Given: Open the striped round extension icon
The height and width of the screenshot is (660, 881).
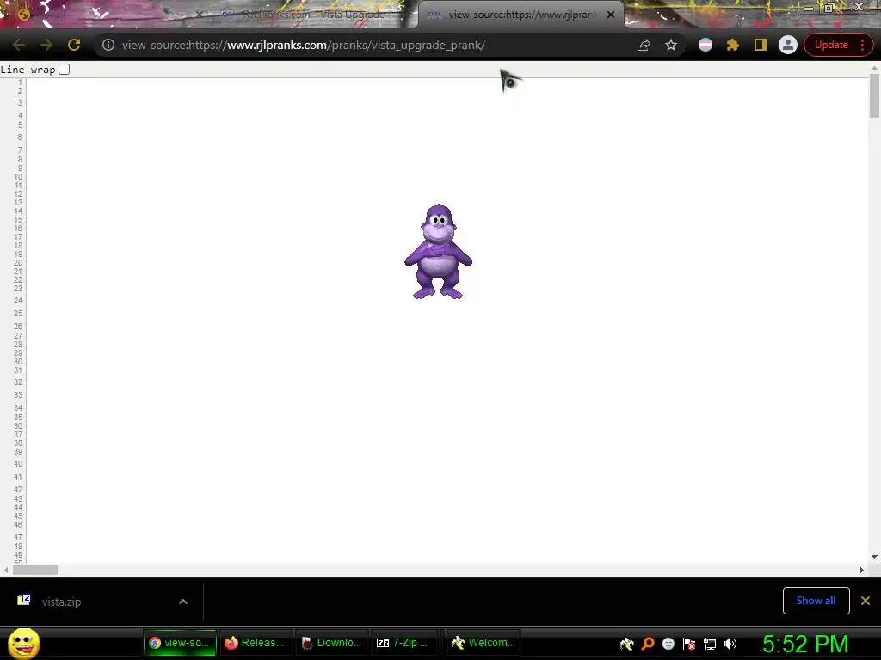Looking at the screenshot, I should click(x=705, y=45).
